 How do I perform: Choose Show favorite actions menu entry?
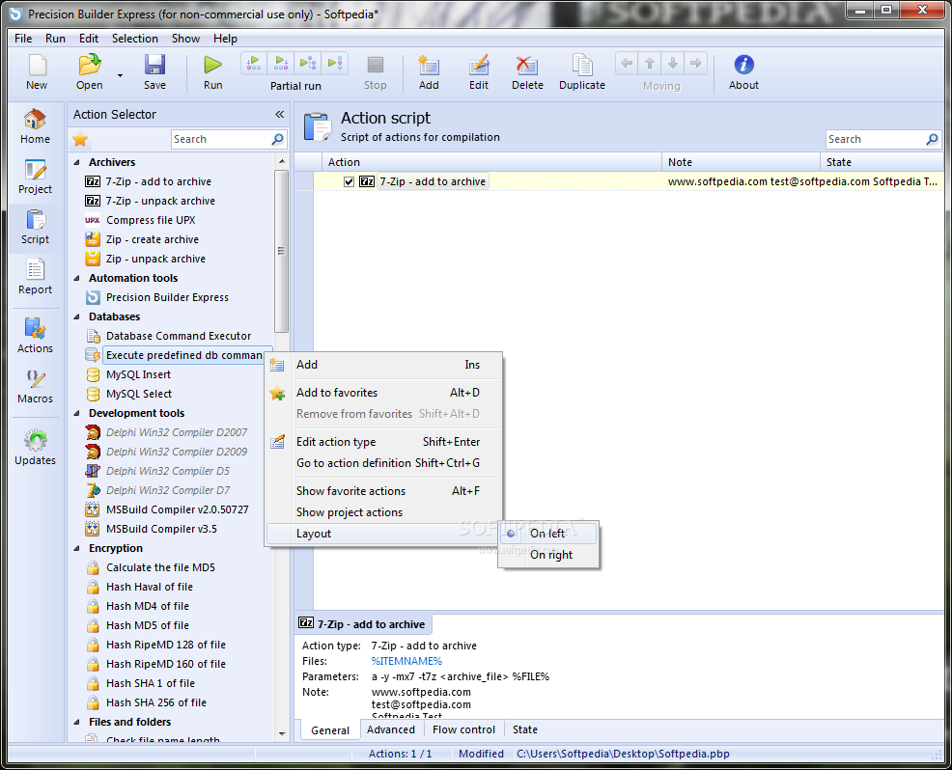click(x=383, y=491)
